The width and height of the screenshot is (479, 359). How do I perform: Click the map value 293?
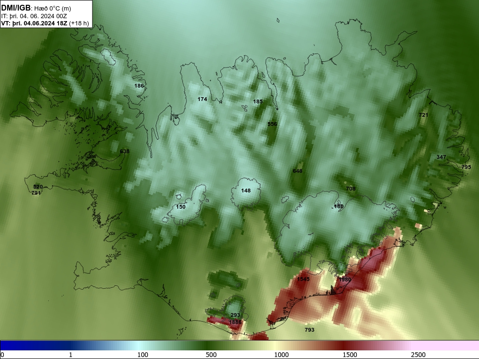point(235,315)
